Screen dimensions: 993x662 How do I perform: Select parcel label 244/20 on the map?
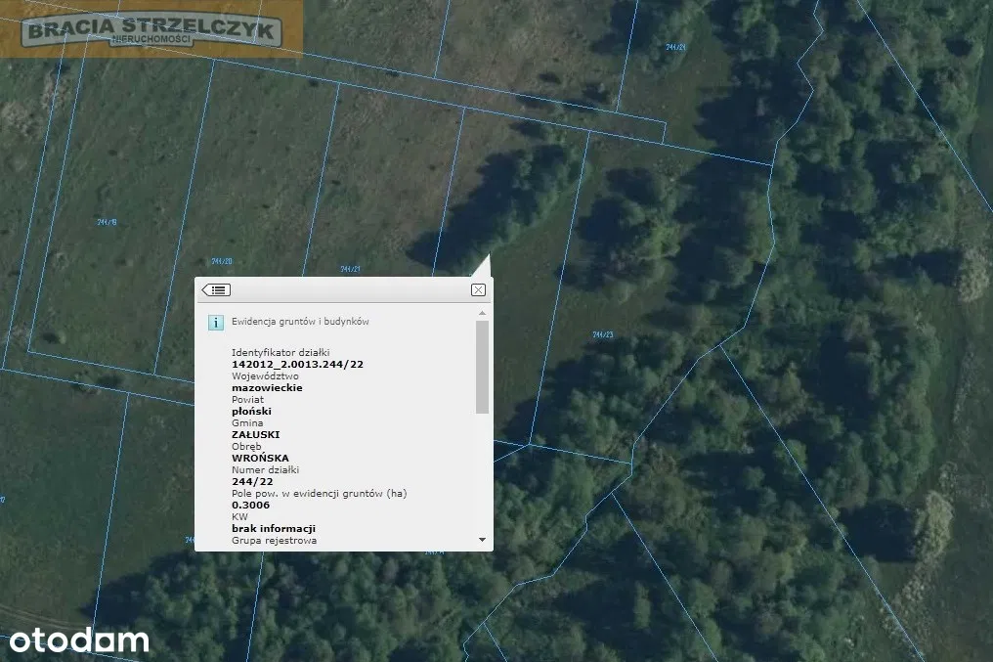[222, 261]
